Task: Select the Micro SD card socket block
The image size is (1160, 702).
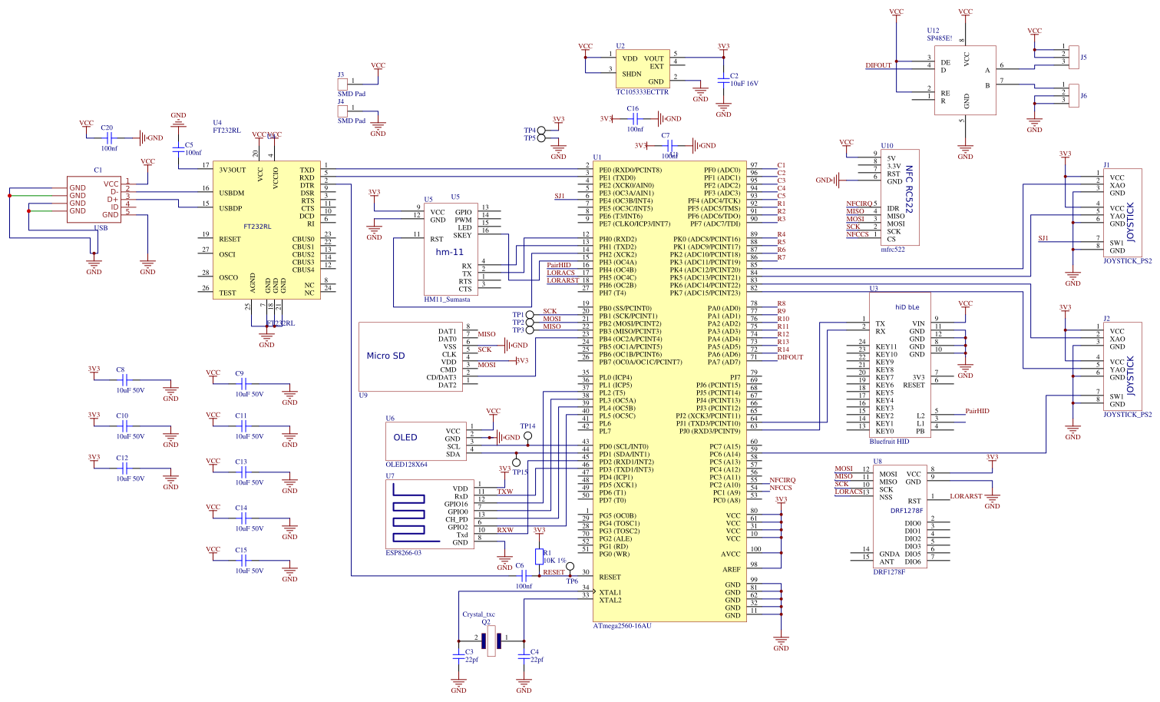Action: coord(408,356)
